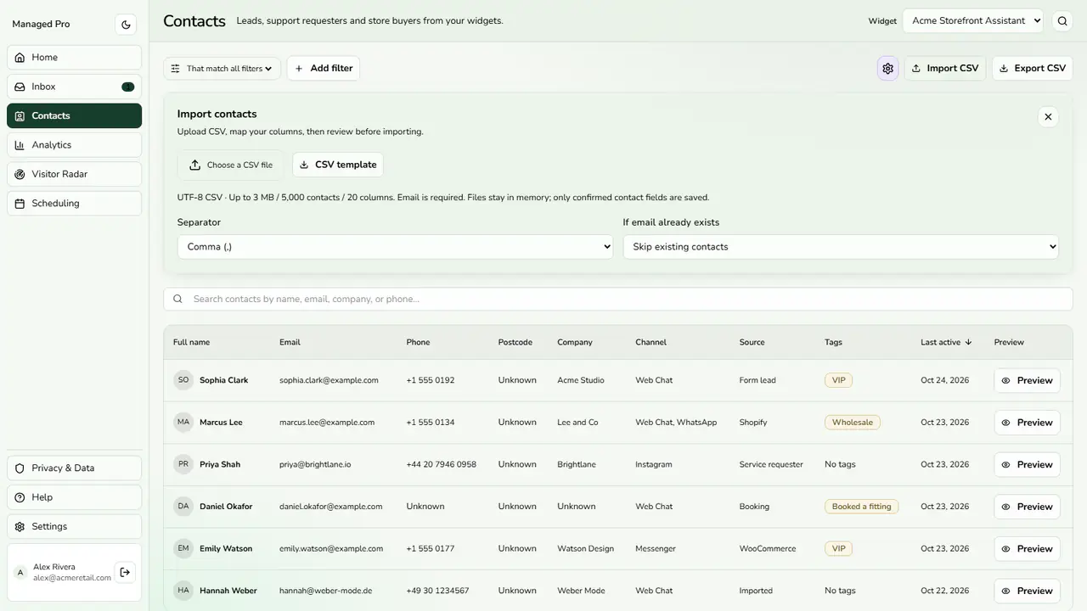Open the search icon in top bar

[1062, 21]
